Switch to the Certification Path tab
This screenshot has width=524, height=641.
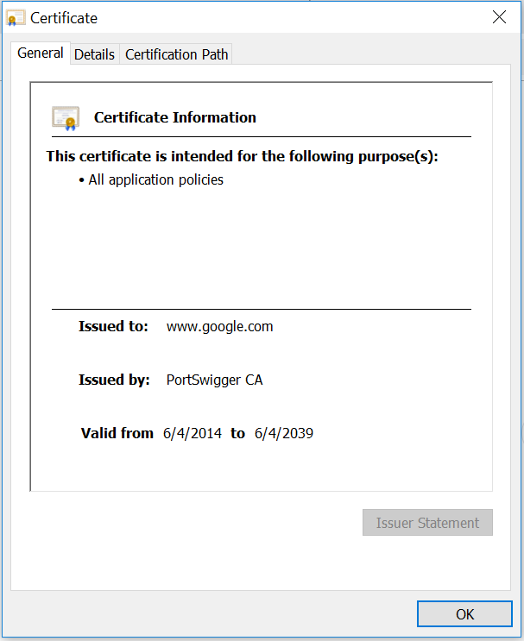pos(177,54)
